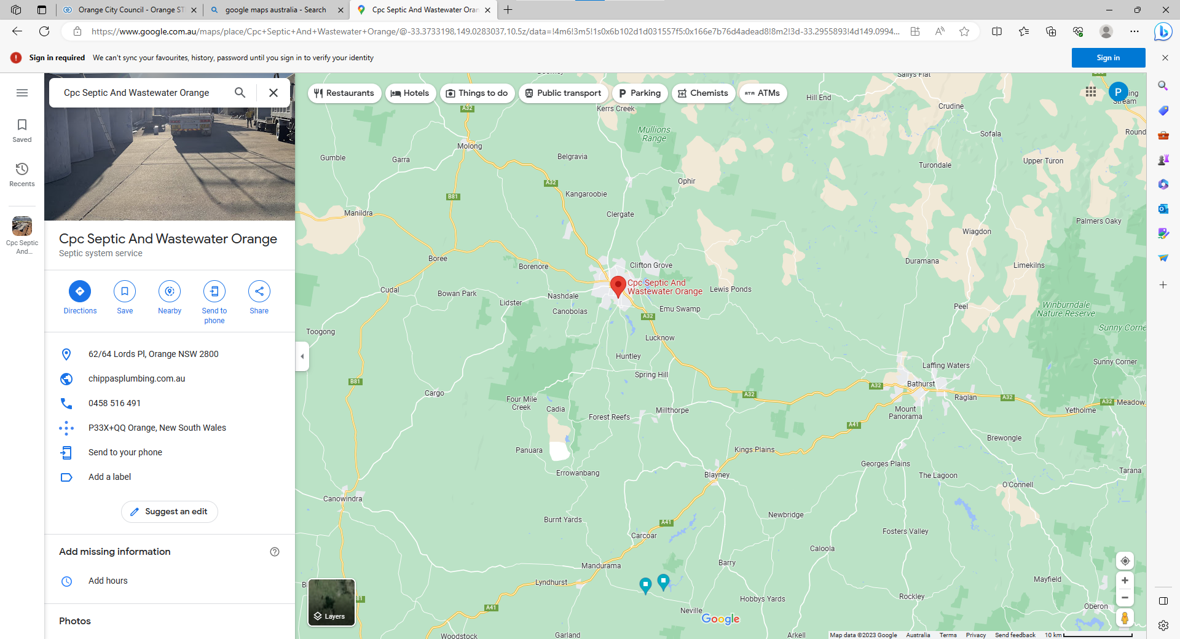Open Edge split screen icon
The height and width of the screenshot is (639, 1180).
click(997, 31)
